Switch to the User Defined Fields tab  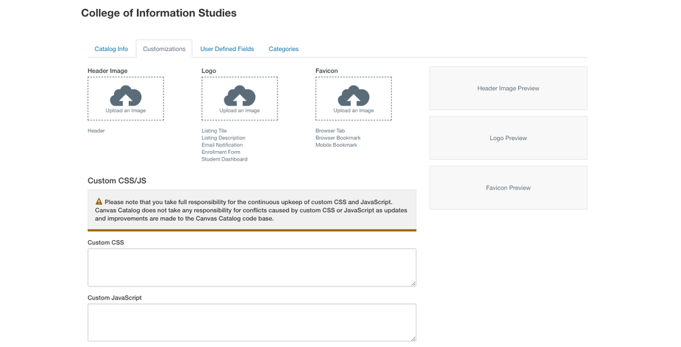coord(227,49)
